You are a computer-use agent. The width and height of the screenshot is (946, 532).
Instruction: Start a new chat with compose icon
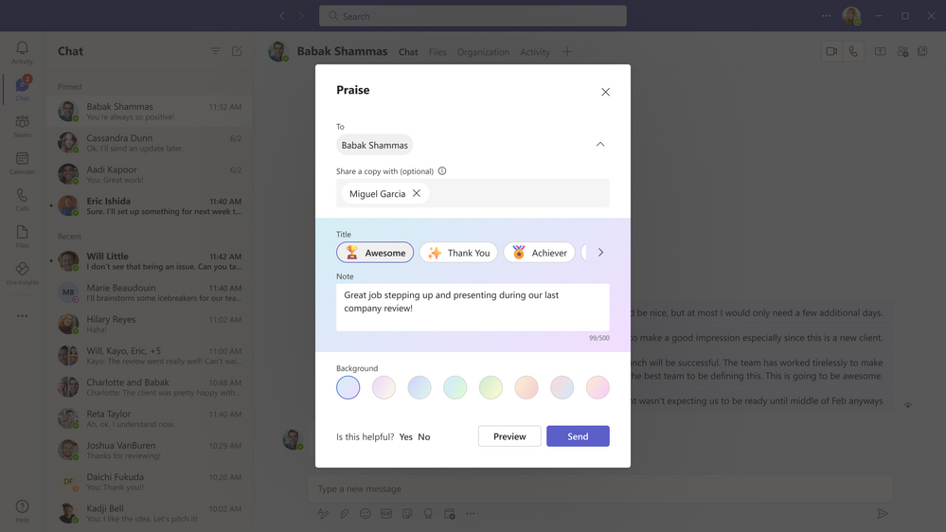(237, 51)
